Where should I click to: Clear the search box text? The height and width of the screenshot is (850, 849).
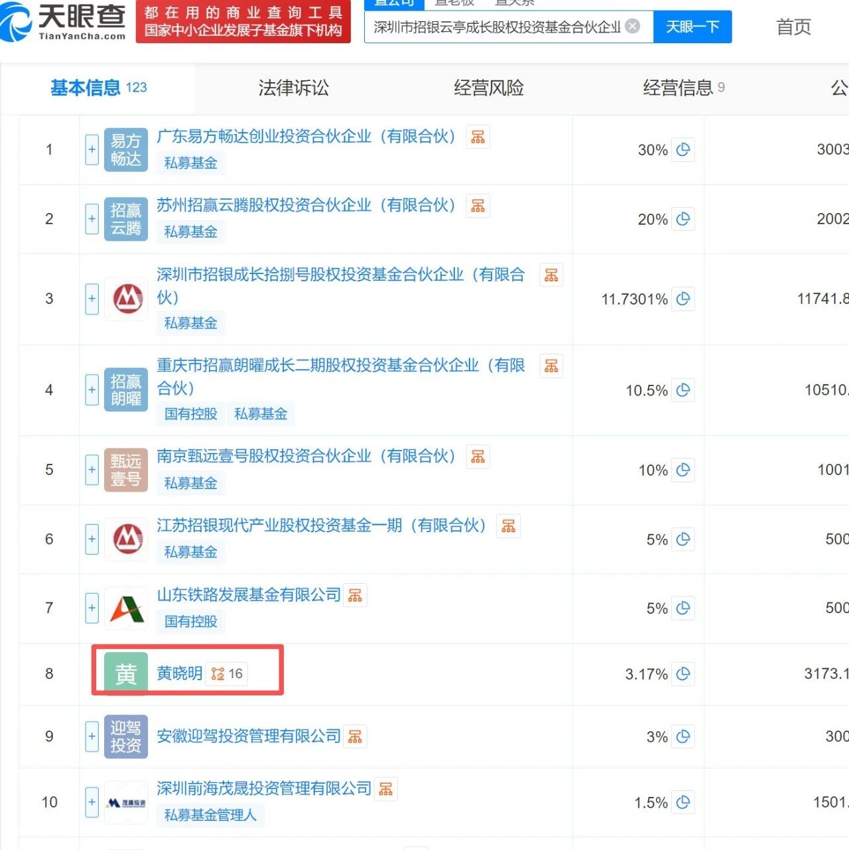tap(633, 27)
